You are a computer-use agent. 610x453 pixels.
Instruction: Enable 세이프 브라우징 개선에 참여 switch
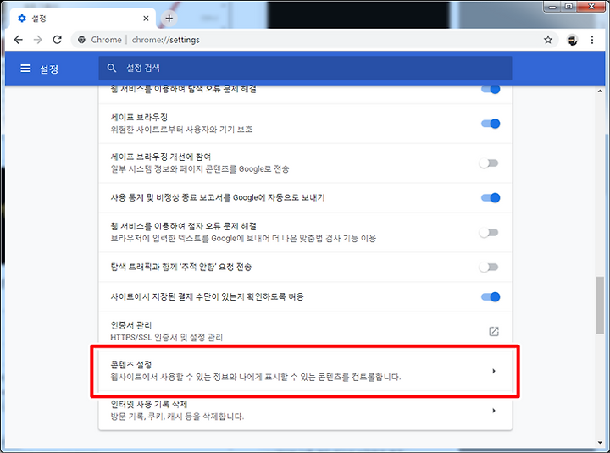(489, 163)
